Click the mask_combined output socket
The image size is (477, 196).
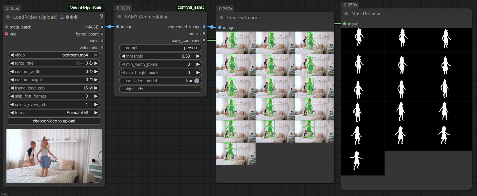(204, 41)
